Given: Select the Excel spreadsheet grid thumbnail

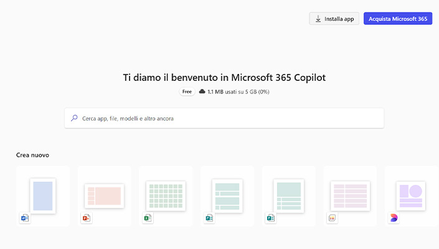Looking at the screenshot, I should click(166, 195).
